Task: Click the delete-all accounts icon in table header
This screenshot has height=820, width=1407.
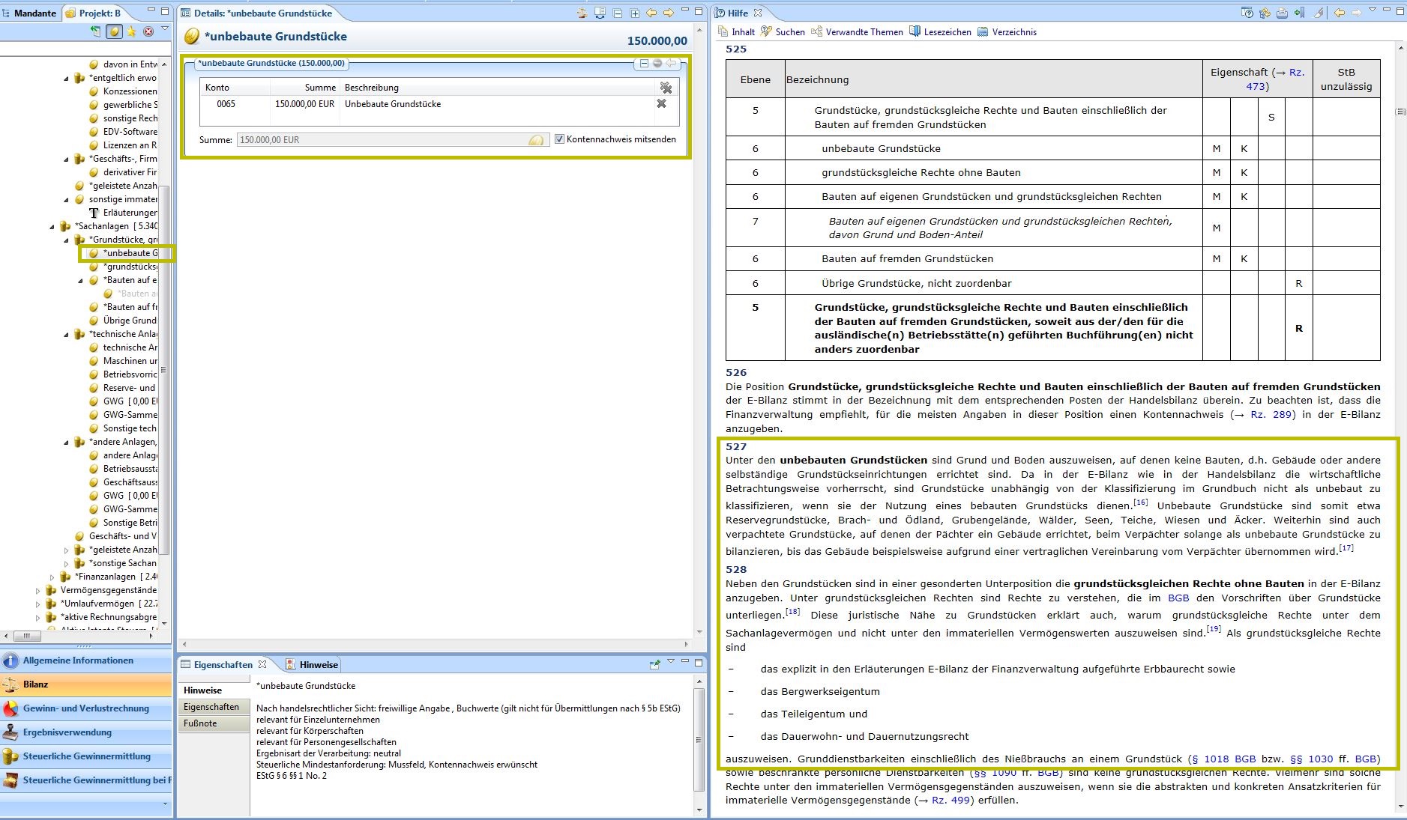Action: coord(665,88)
